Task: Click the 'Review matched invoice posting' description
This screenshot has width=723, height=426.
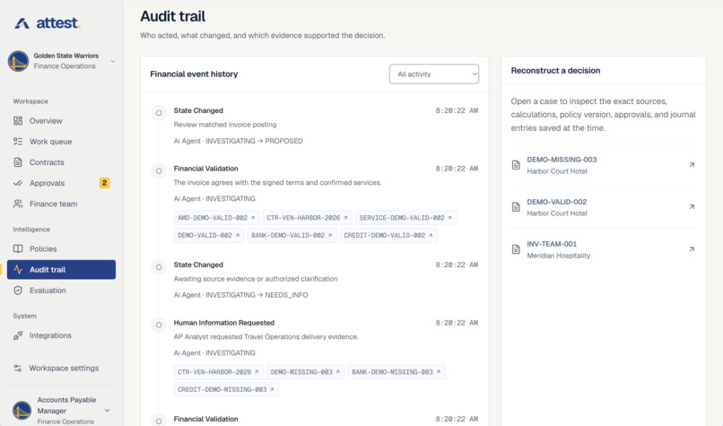Action: tap(225, 125)
